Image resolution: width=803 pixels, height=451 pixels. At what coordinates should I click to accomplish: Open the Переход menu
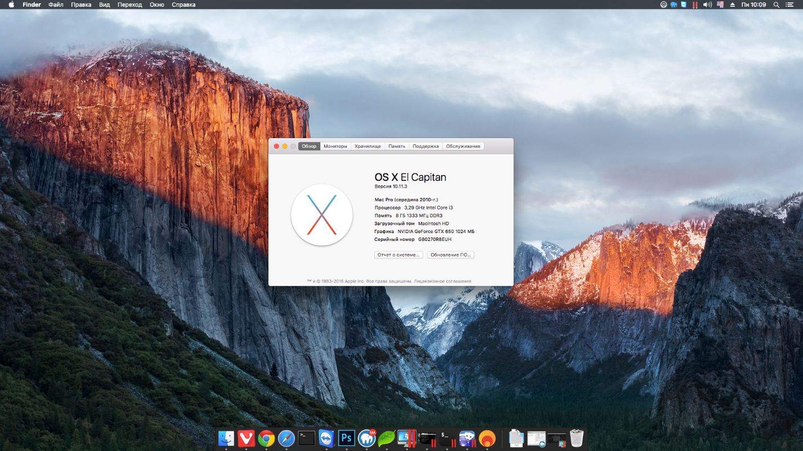point(129,4)
